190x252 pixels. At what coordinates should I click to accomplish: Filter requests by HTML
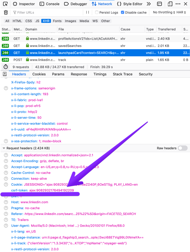[x=17, y=21]
